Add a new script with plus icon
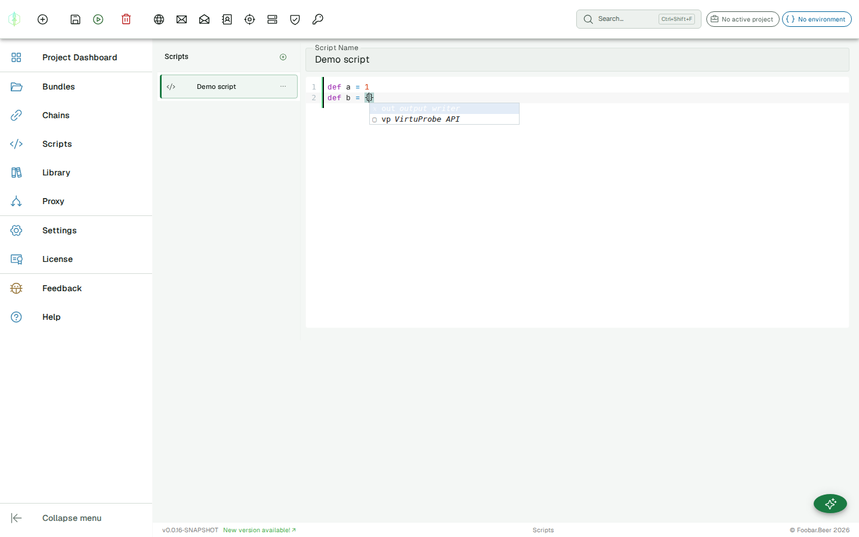 283,57
